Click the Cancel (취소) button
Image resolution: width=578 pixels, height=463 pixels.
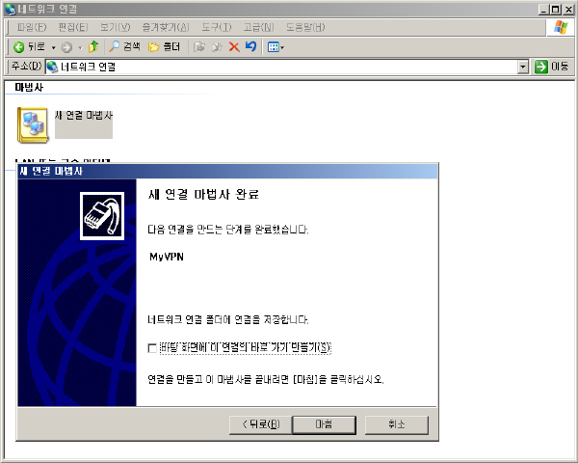pyautogui.click(x=397, y=424)
